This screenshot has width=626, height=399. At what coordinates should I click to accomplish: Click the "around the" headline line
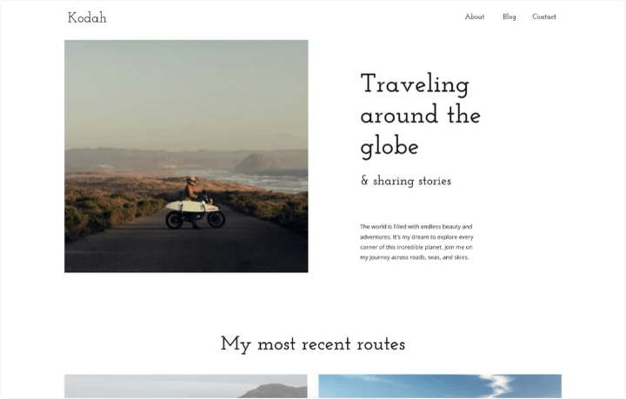coord(420,115)
